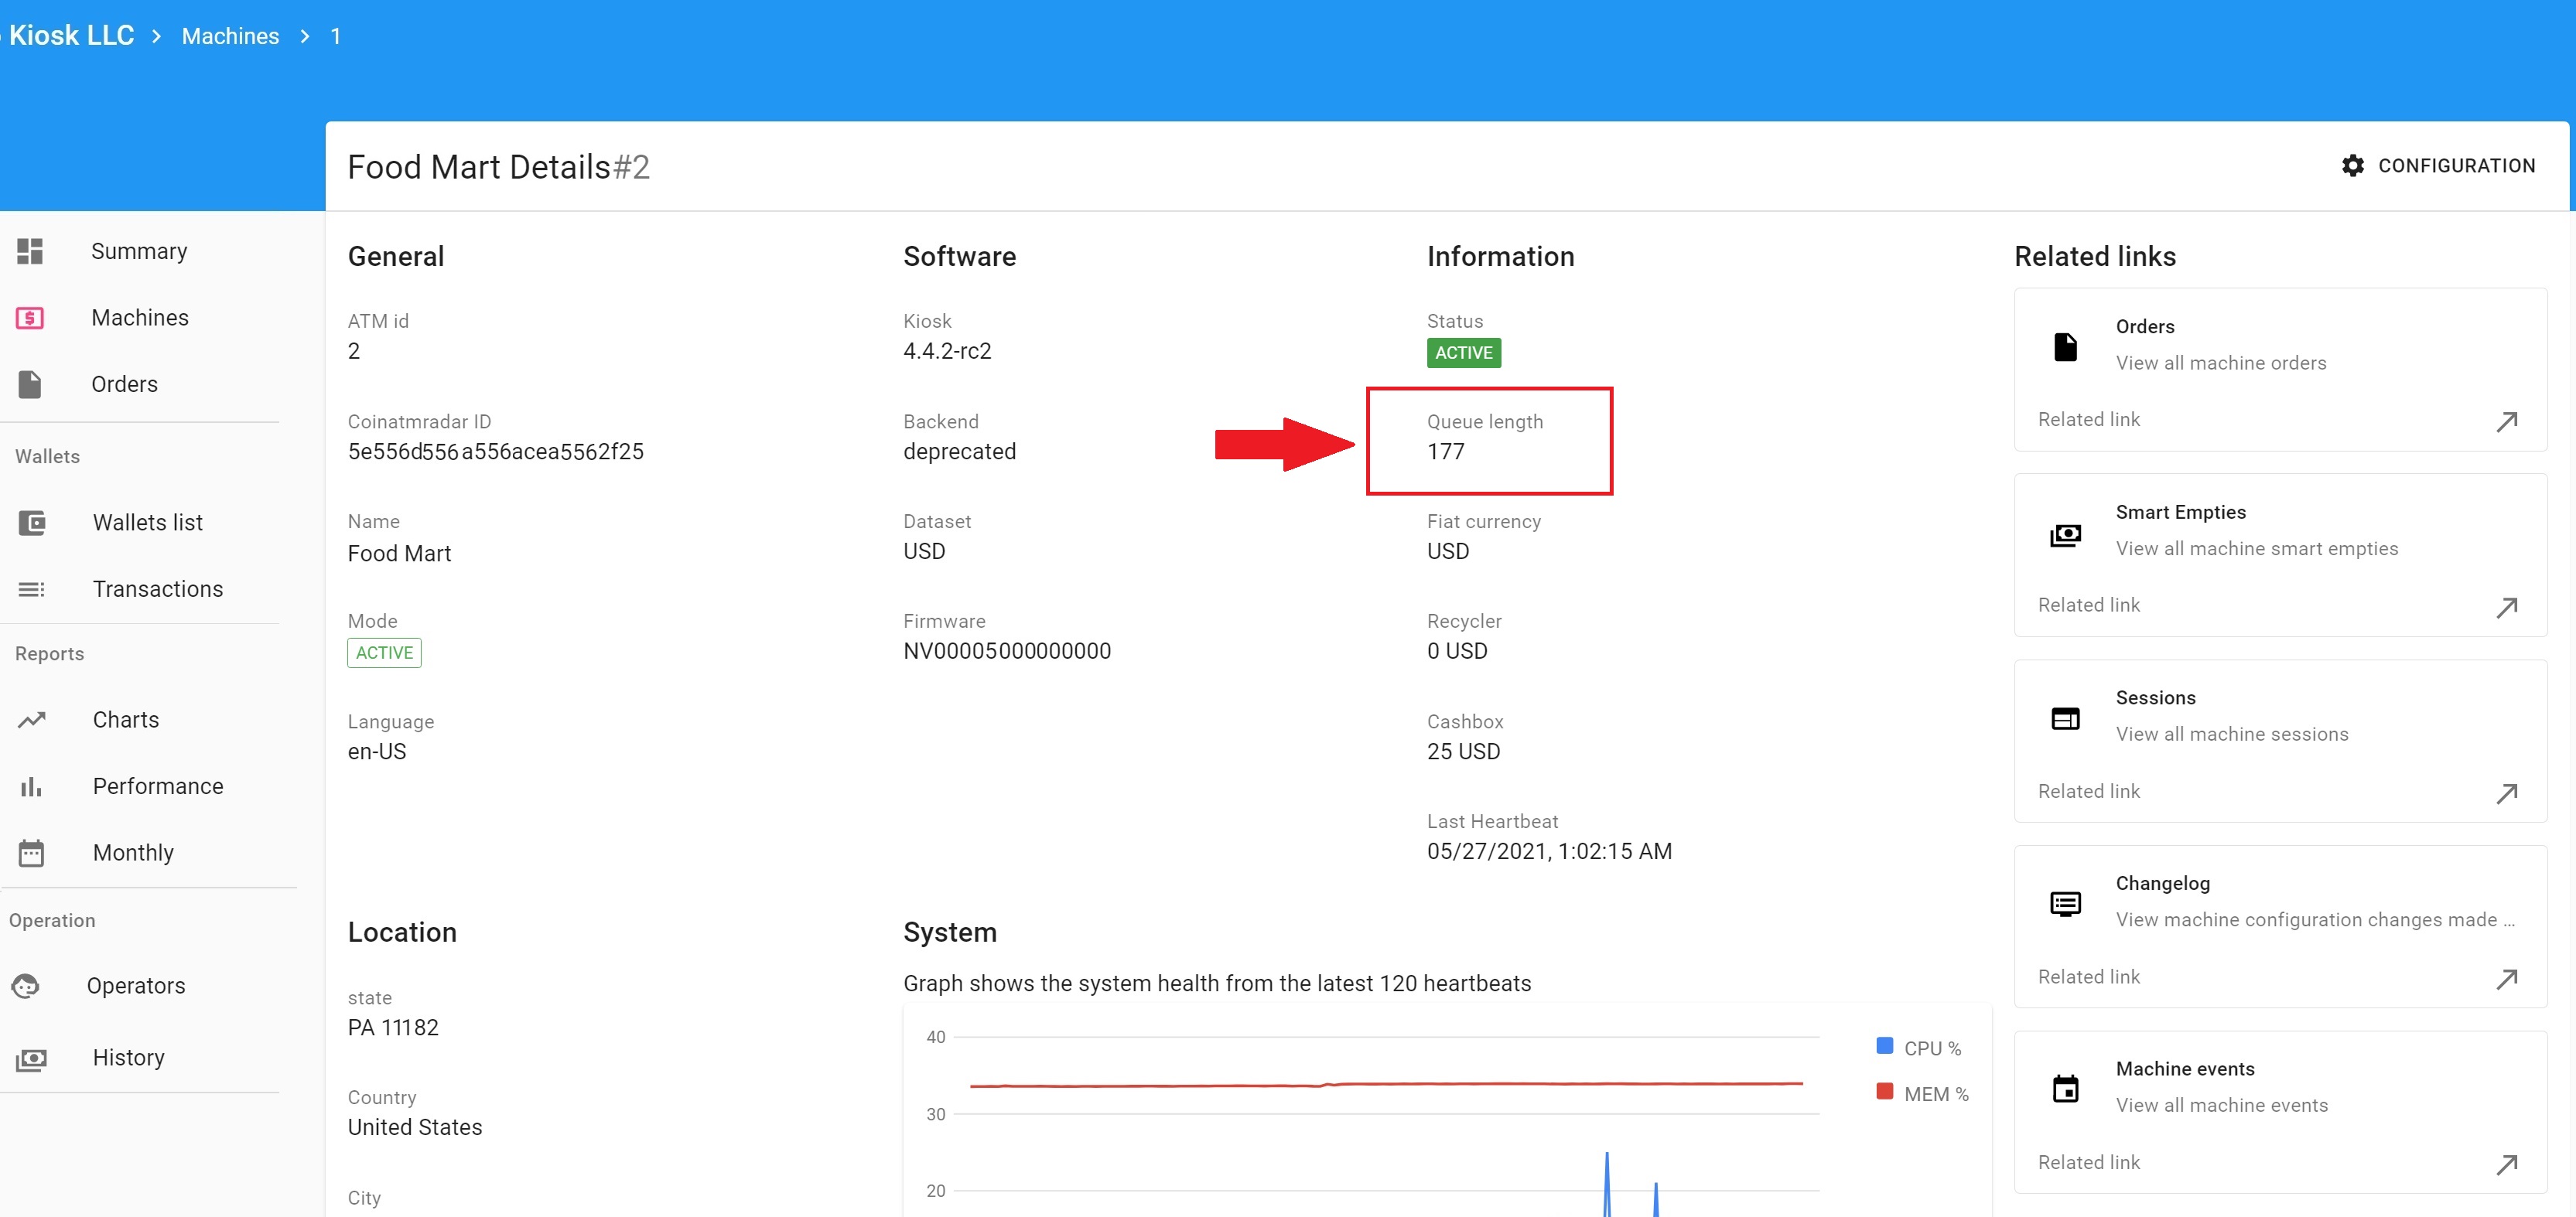Image resolution: width=2576 pixels, height=1217 pixels.
Task: Click the Summary dashboard icon
Action: pos(30,251)
